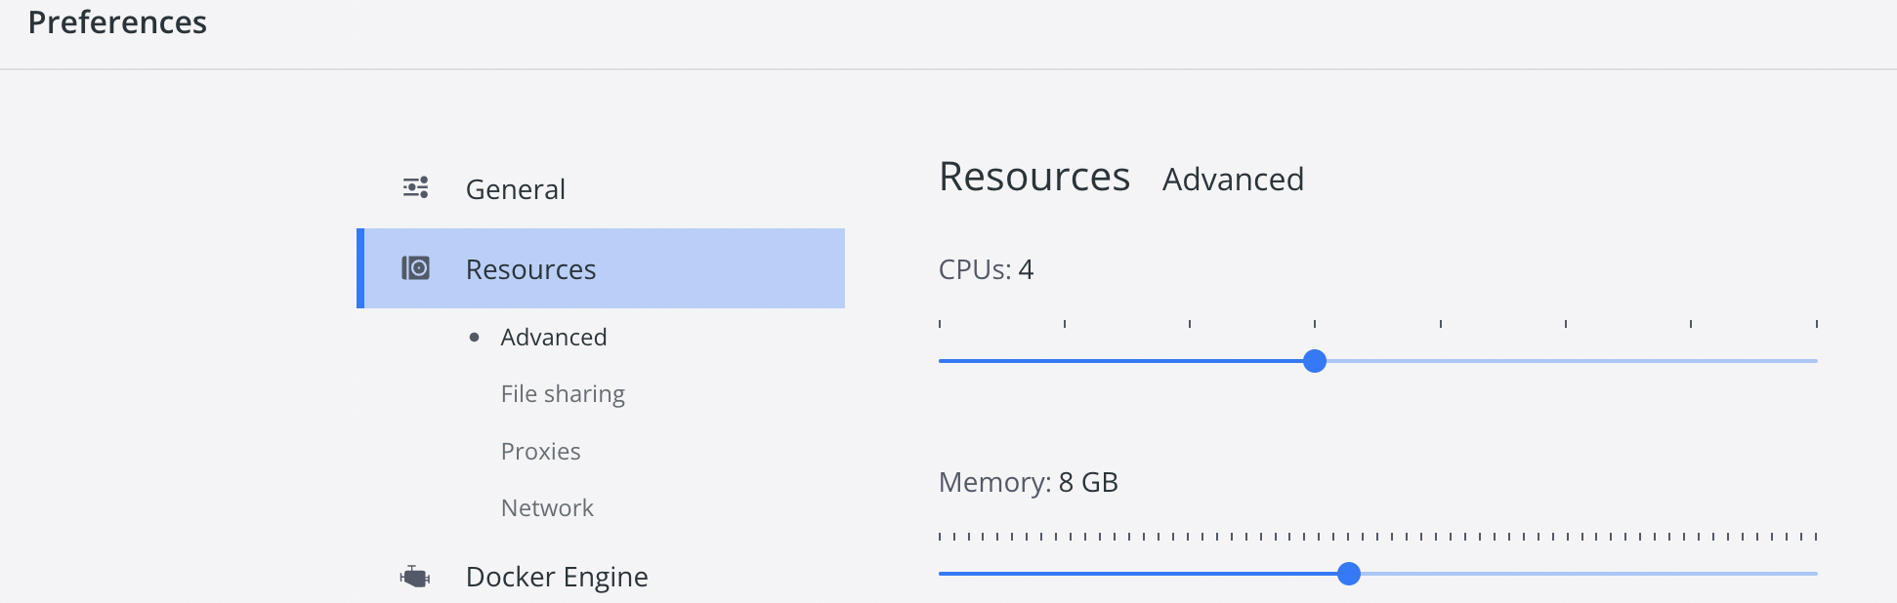Click the highlighted Resources sidebar entry
Image resolution: width=1897 pixels, height=603 pixels.
600,268
